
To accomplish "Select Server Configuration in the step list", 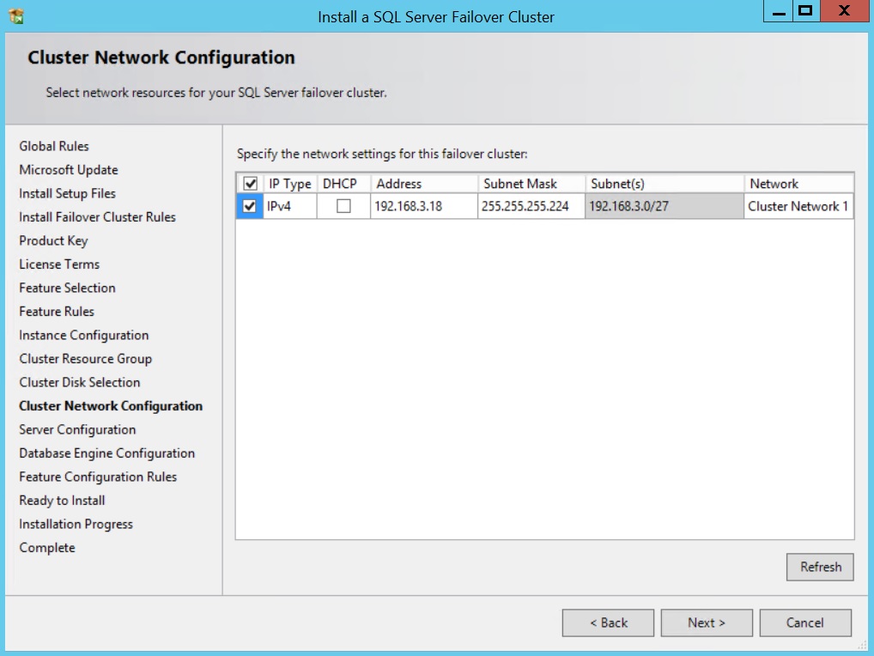I will pos(77,429).
